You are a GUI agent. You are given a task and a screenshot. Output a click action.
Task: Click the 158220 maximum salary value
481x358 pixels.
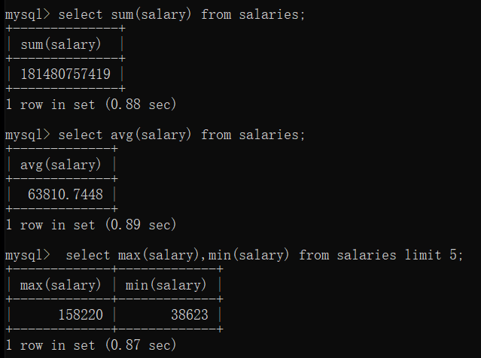(81, 315)
